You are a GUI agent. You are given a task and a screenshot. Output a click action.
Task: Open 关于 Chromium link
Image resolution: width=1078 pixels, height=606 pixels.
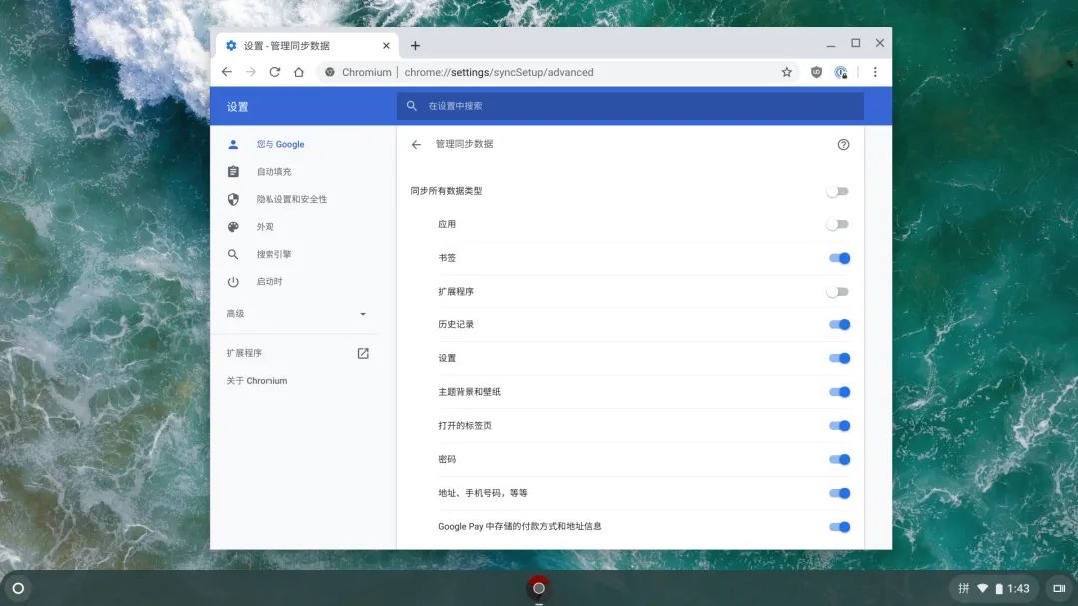click(x=257, y=381)
